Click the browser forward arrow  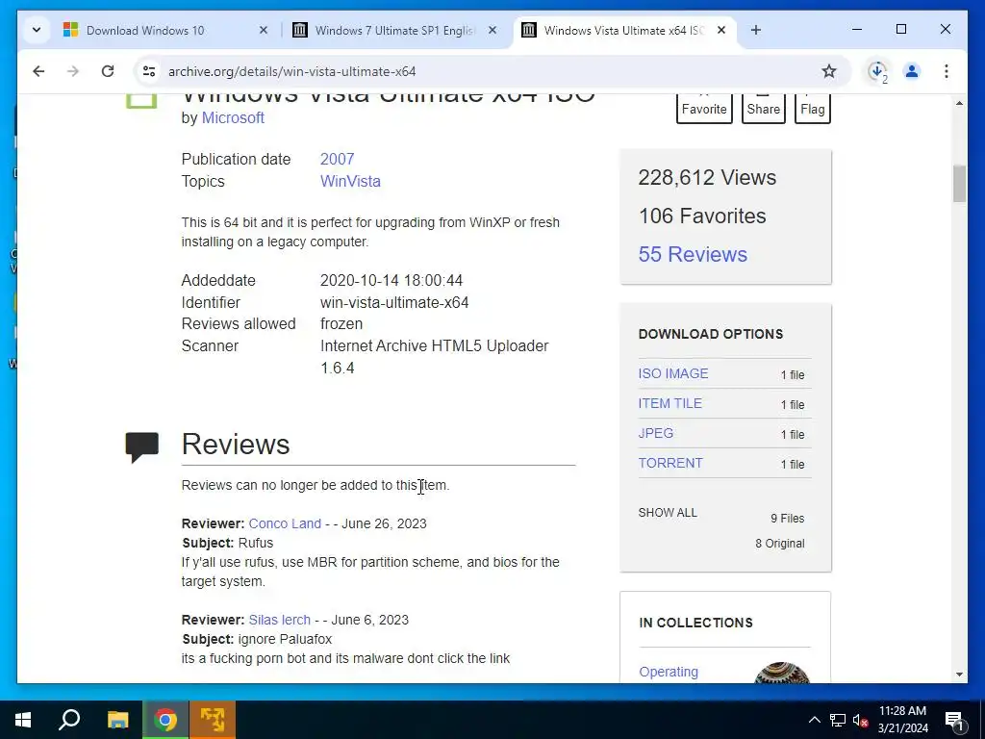(73, 71)
